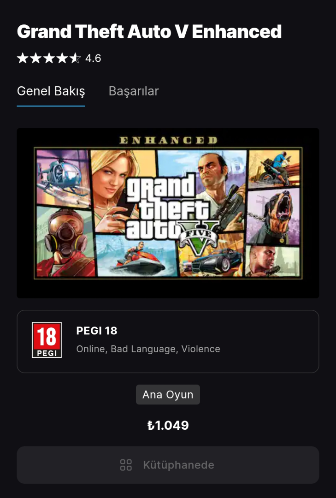The width and height of the screenshot is (336, 498).
Task: Click the first star in the rating
Action: coord(23,58)
